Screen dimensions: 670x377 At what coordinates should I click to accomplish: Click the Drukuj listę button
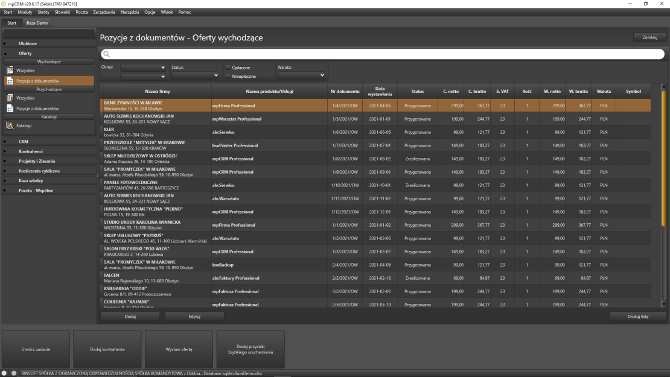click(x=638, y=317)
